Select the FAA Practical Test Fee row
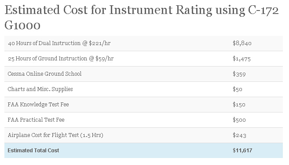The width and height of the screenshot is (289, 165). pyautogui.click(x=143, y=120)
